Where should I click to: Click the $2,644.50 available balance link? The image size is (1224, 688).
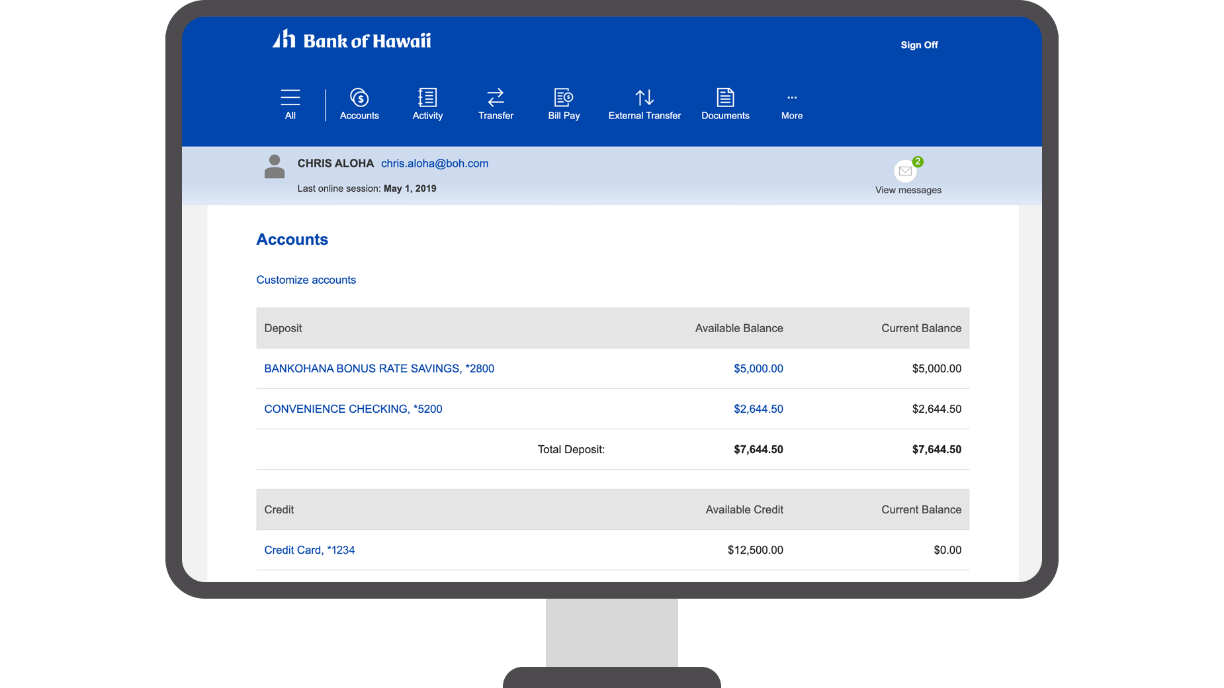pos(758,409)
